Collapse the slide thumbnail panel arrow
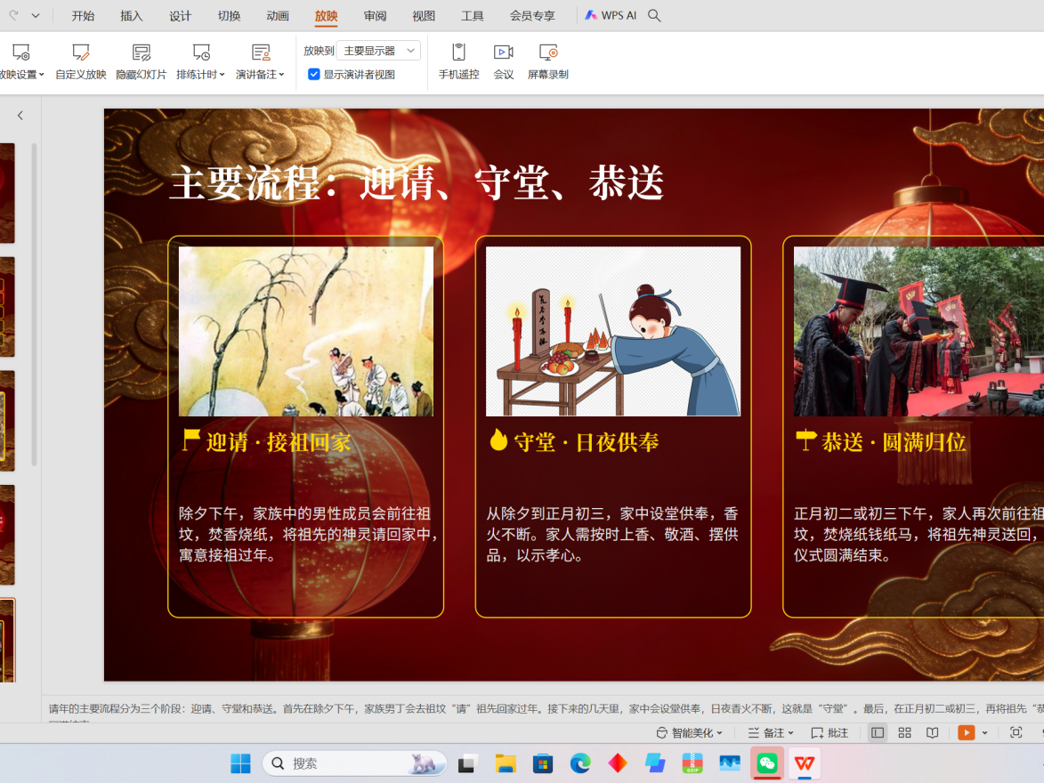The width and height of the screenshot is (1044, 783). coord(20,116)
